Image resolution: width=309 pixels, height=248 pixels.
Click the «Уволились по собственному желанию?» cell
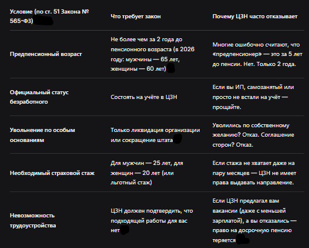pos(253,135)
